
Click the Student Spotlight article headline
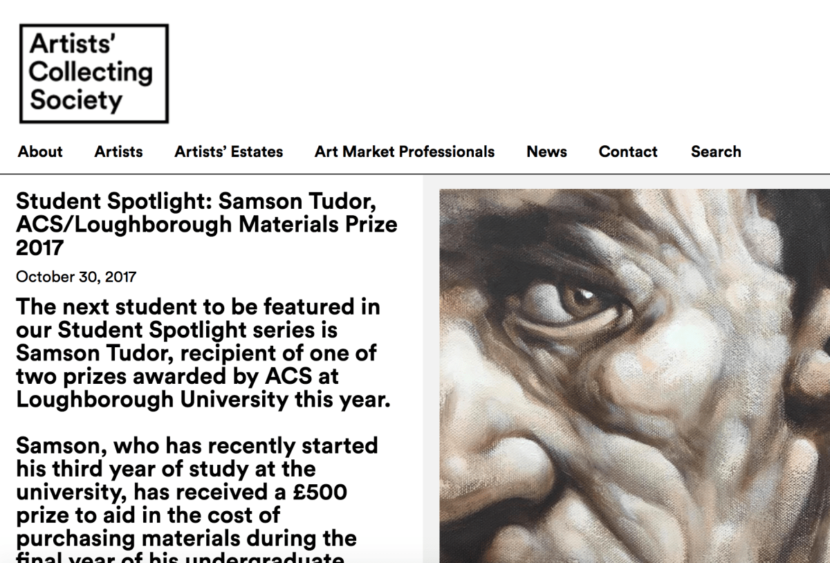coord(207,224)
